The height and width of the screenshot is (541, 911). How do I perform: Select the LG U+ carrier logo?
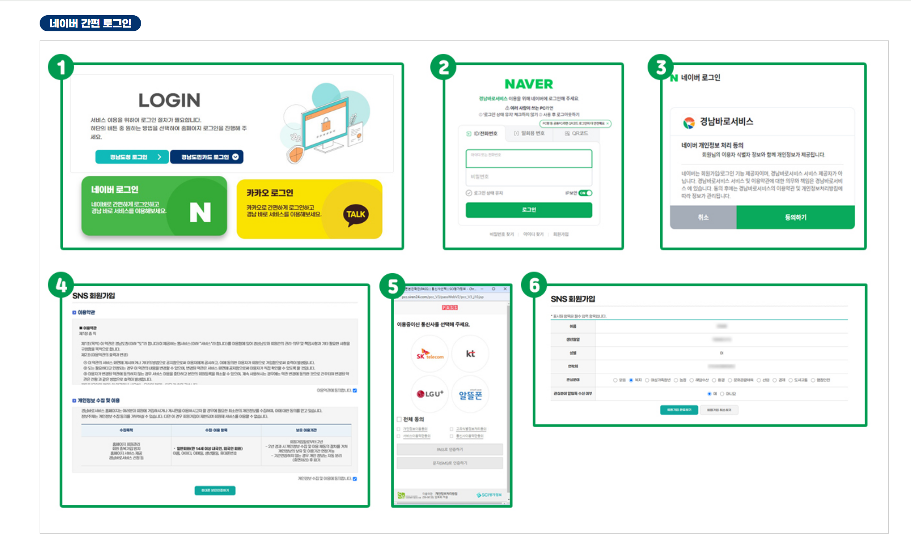pos(429,394)
